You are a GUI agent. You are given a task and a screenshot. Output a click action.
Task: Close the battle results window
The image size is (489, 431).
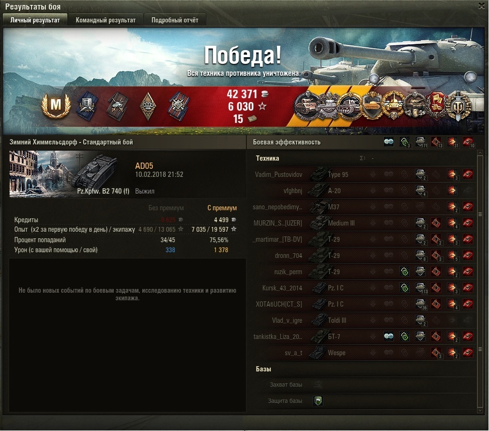tap(482, 6)
